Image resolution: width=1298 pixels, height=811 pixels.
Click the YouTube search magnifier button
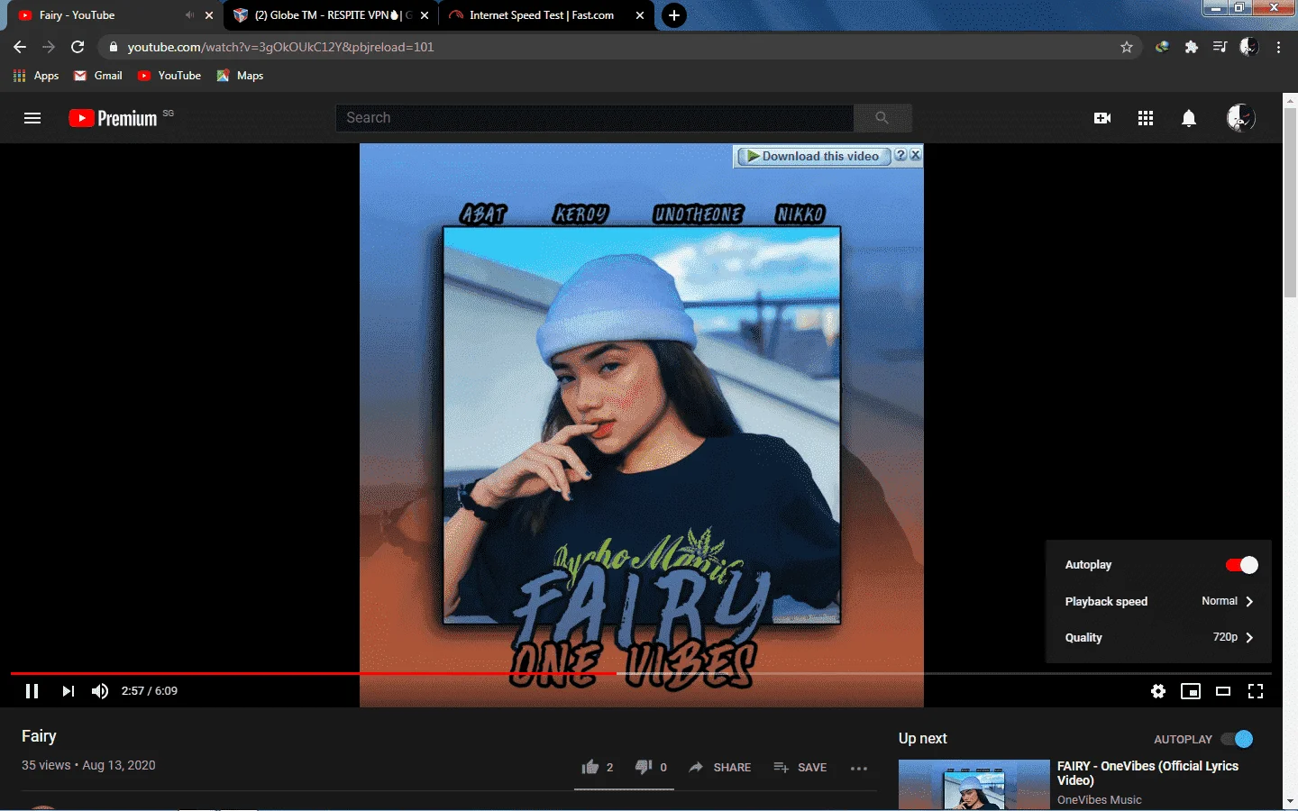882,118
